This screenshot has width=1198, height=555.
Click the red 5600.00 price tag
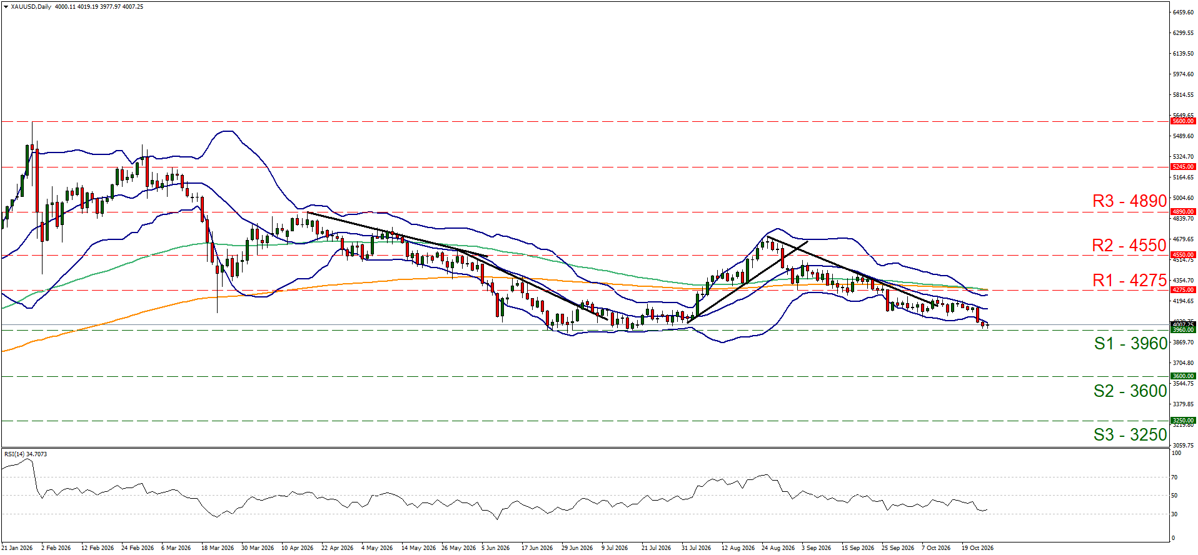pos(1183,121)
